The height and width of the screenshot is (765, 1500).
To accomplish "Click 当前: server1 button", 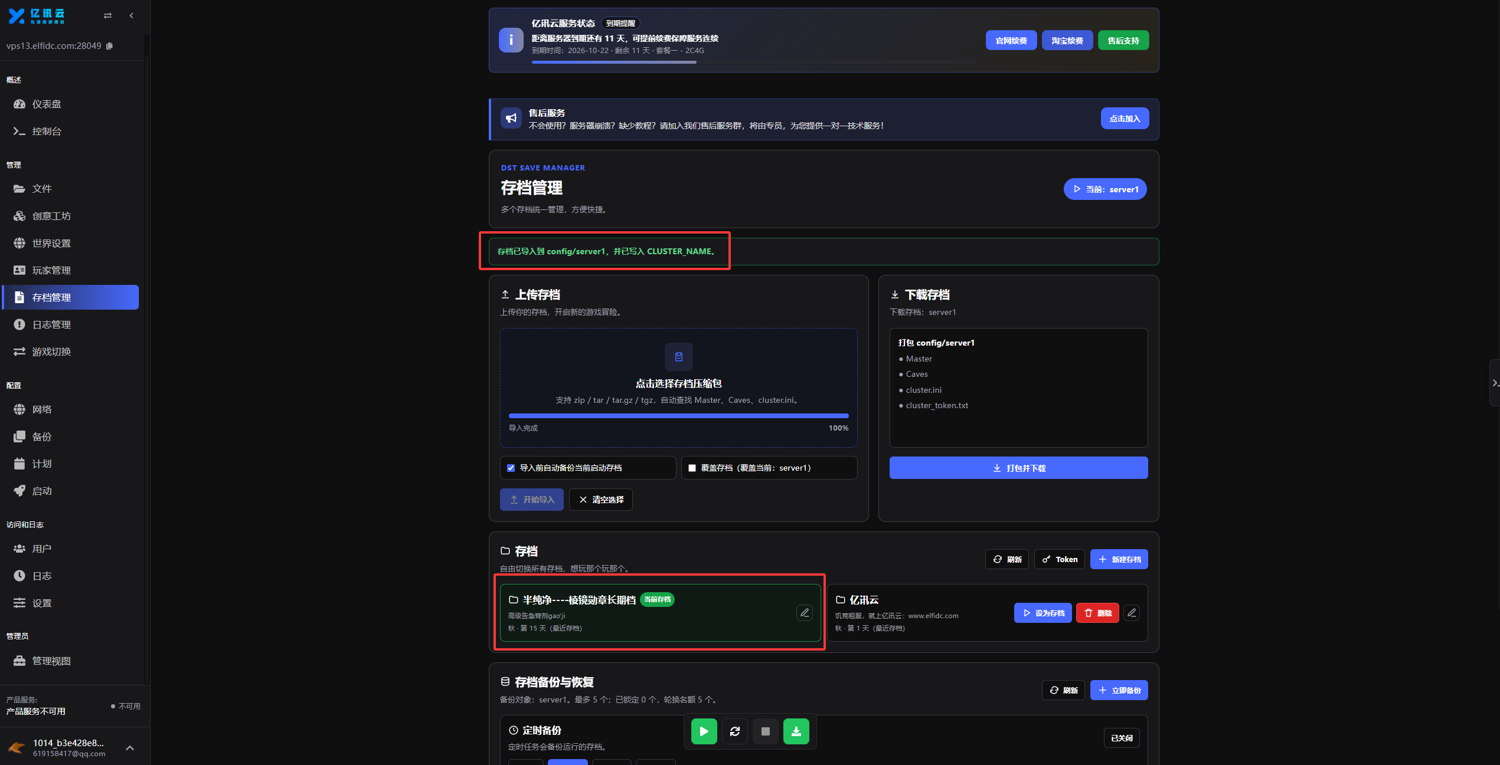I will tap(1105, 189).
